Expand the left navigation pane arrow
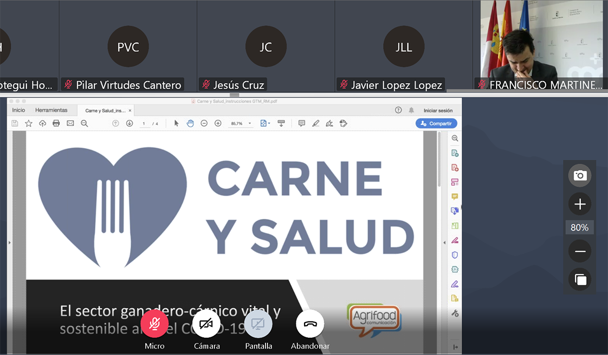 [x=9, y=243]
